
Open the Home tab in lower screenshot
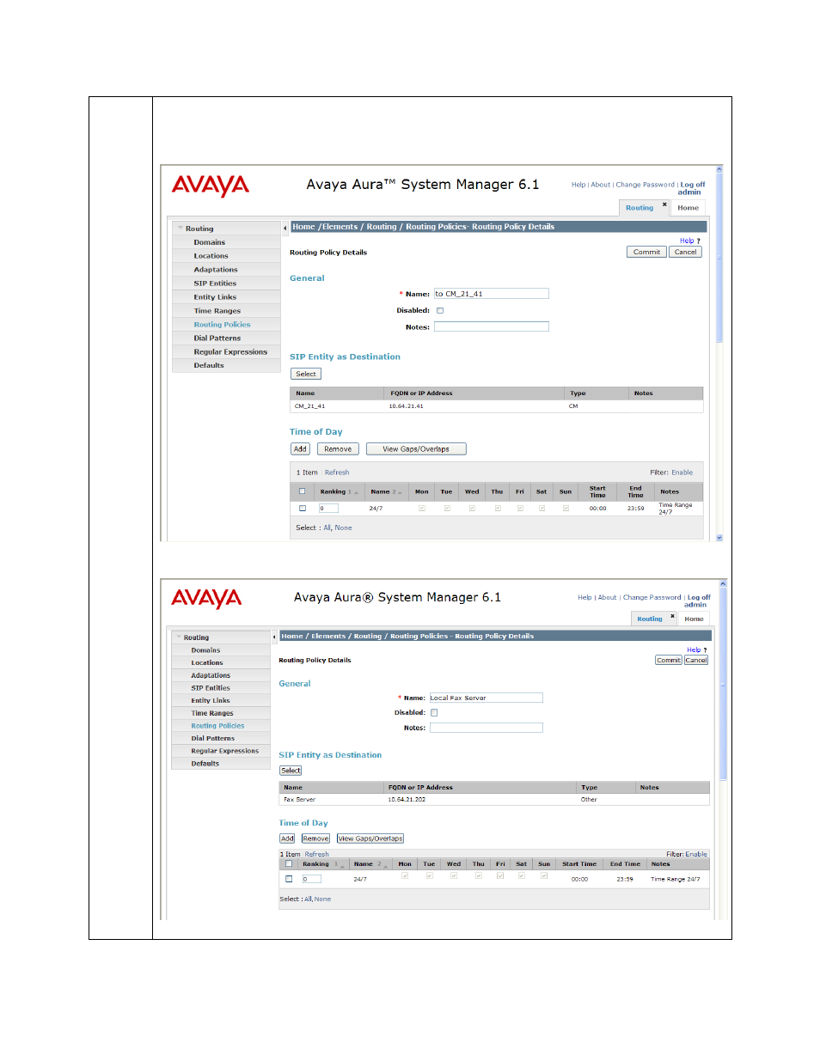click(x=695, y=619)
